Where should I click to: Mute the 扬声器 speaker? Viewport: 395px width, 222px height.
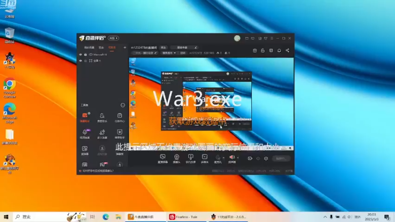(x=232, y=159)
